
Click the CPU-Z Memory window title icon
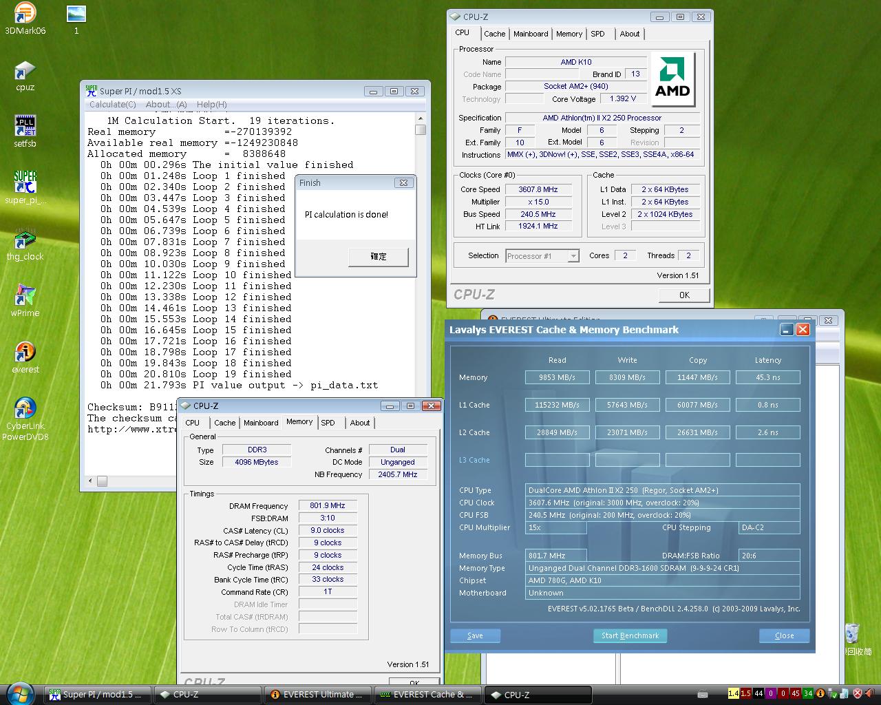[185, 406]
